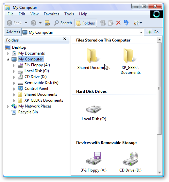This screenshot has width=169, height=182.
Task: Go up one folder level
Action: point(47,23)
